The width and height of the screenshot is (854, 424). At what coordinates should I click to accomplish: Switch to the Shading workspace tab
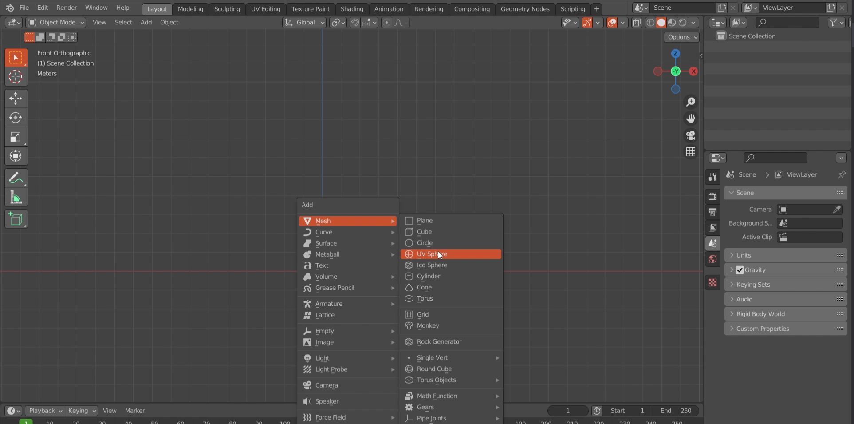(351, 8)
